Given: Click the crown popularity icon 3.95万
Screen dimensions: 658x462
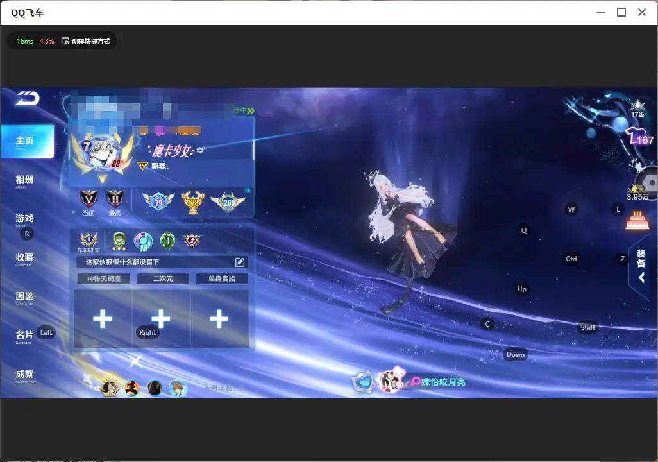Looking at the screenshot, I should click(637, 193).
